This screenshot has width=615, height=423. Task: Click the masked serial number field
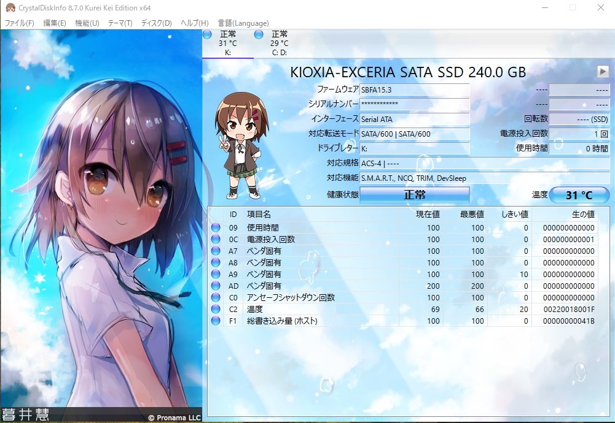(x=415, y=104)
